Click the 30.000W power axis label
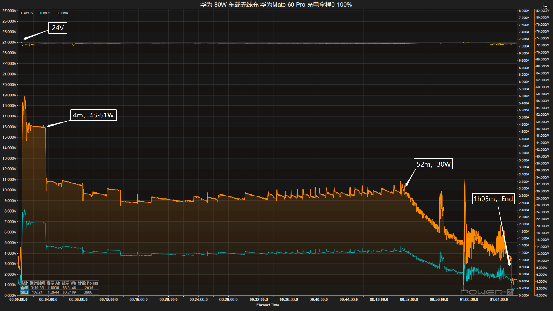The image size is (553, 311). pyautogui.click(x=543, y=191)
